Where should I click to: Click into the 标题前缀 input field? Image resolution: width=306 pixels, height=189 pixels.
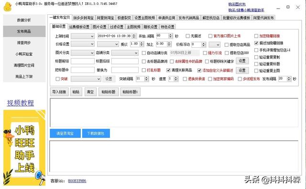click(83, 61)
